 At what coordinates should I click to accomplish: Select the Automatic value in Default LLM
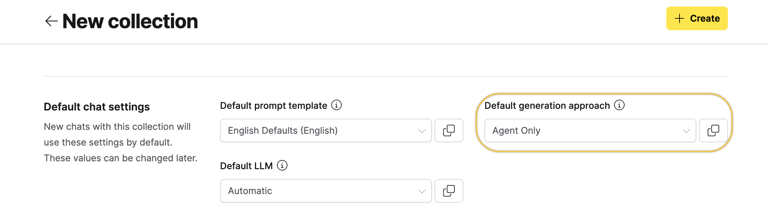(x=250, y=190)
